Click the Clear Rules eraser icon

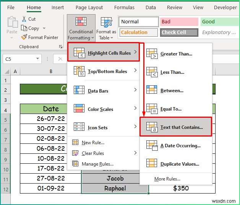[75, 153]
